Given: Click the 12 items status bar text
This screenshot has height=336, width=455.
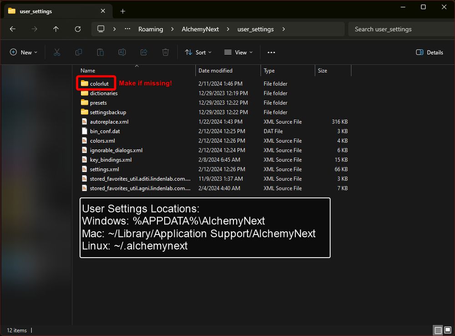Looking at the screenshot, I should [17, 331].
